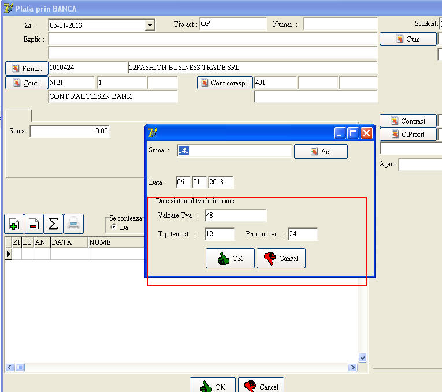Click OK at the bottom of the main form

point(213,386)
